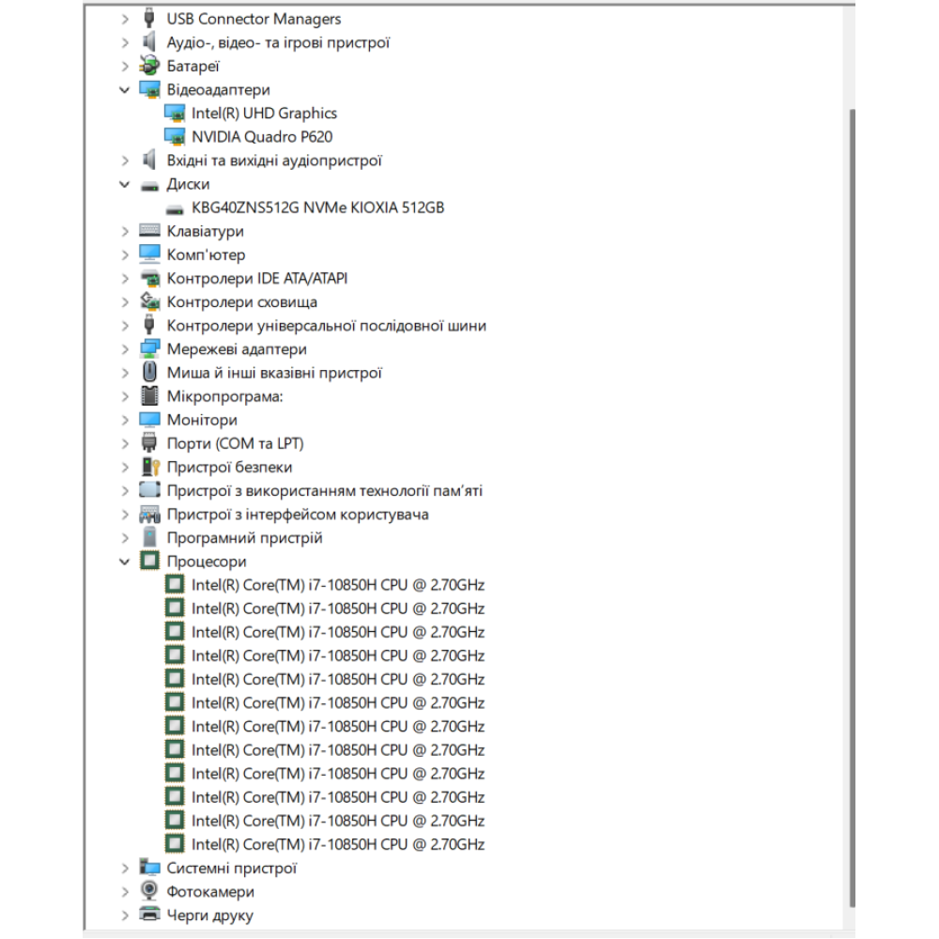
Task: Select the Вхідні та вихідні аудіопристрої label
Action: (273, 161)
